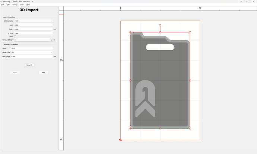Screen dimensions: 257x154
Task: Click the bottom-right selection handle
Action: click(190, 128)
